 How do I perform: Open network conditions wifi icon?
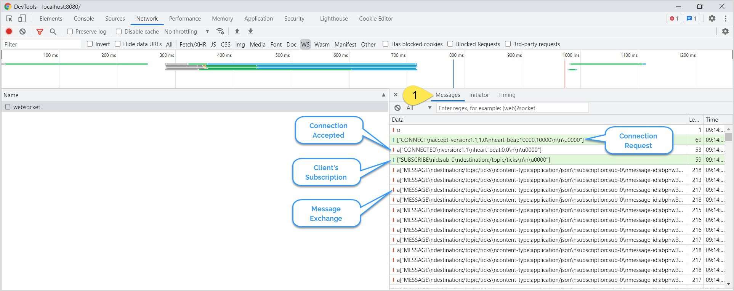tap(220, 31)
